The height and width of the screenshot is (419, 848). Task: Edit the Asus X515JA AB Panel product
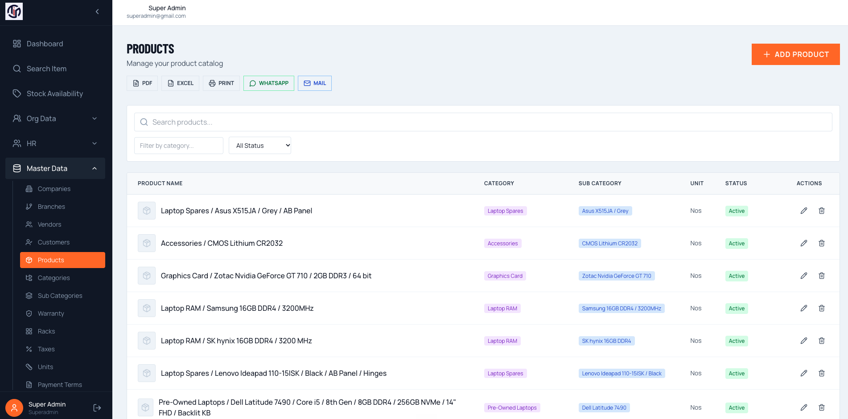coord(804,211)
